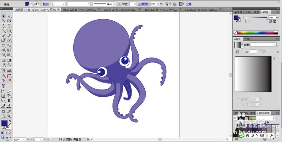Select the Column Graph tool
The height and width of the screenshot is (142, 282).
pyautogui.click(x=9, y=70)
